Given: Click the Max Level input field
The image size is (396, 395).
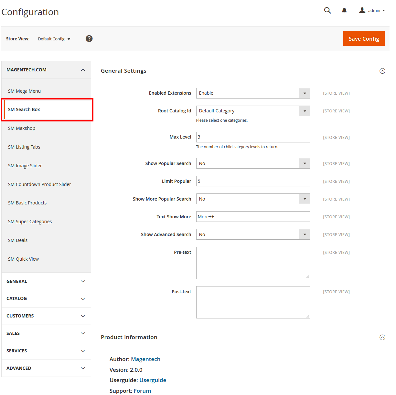Looking at the screenshot, I should (253, 137).
